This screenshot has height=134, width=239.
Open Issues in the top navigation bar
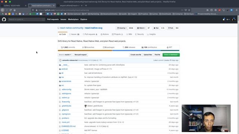[x=63, y=19]
